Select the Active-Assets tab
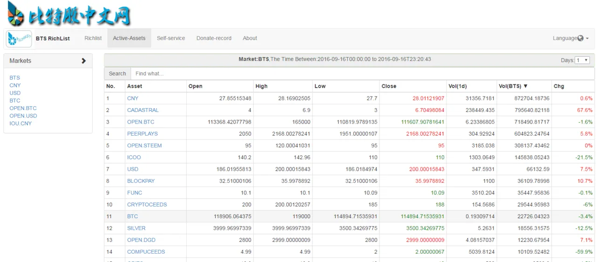 [129, 38]
